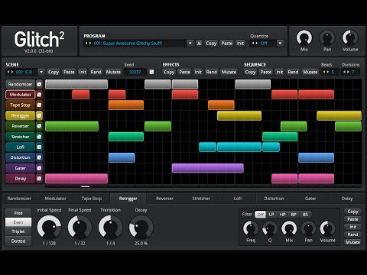The width and height of the screenshot is (367, 275).
Task: Click the dice icon next to Stretcher
Action: (x=39, y=137)
